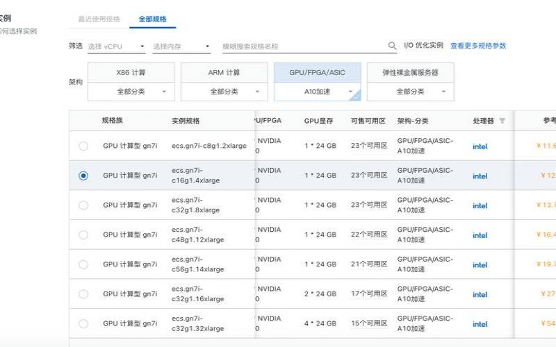Click ecs.gn7i-c32g1.16xlarge spec name
The width and height of the screenshot is (556, 347).
198,294
